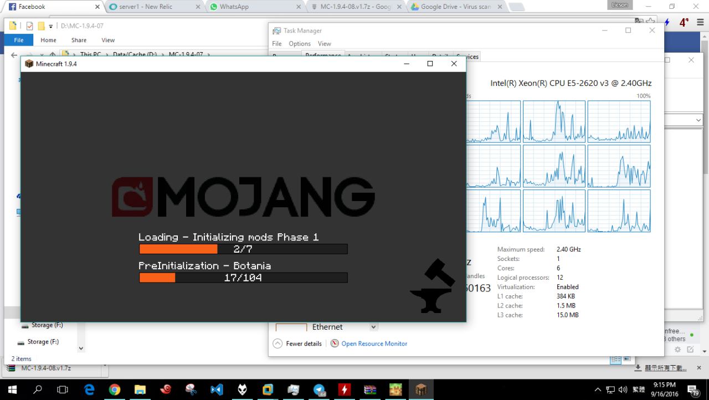Click Data/Cache (D:) in Explorer address bar
The image size is (709, 400).
coord(135,55)
